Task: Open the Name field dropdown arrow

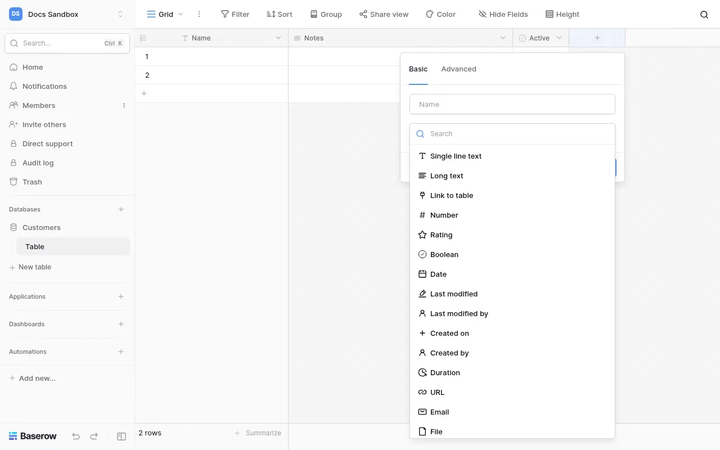Action: 278,38
